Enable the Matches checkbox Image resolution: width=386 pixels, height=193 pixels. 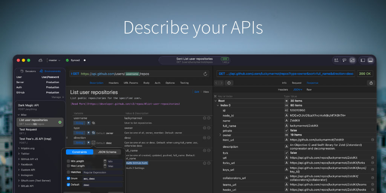(69, 172)
